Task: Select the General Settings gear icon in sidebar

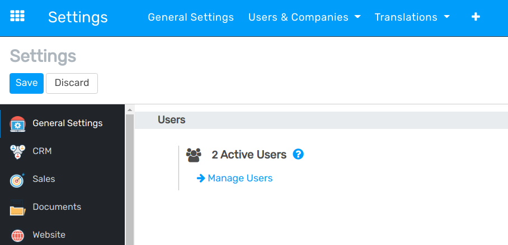Action: tap(18, 124)
